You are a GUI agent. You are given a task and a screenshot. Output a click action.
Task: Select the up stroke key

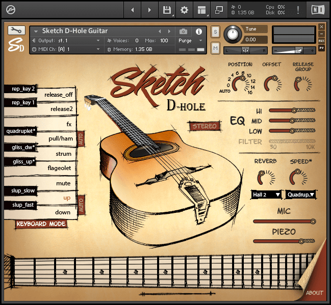[x=67, y=198]
